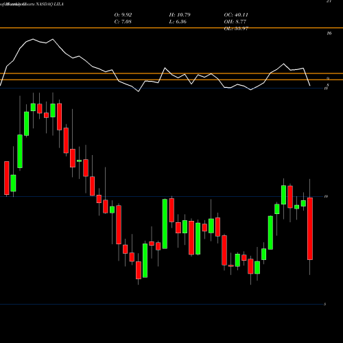The image size is (343, 343).
Task: Click the price axis label '16'
Action: 329,34
